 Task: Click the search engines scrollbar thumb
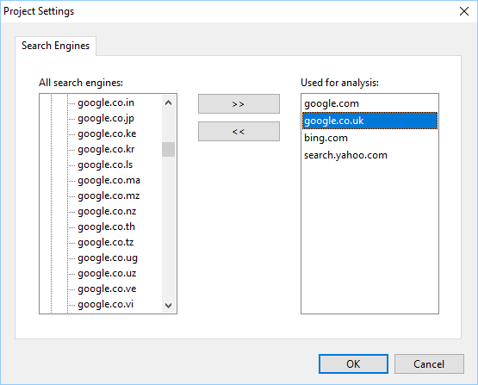pos(168,149)
